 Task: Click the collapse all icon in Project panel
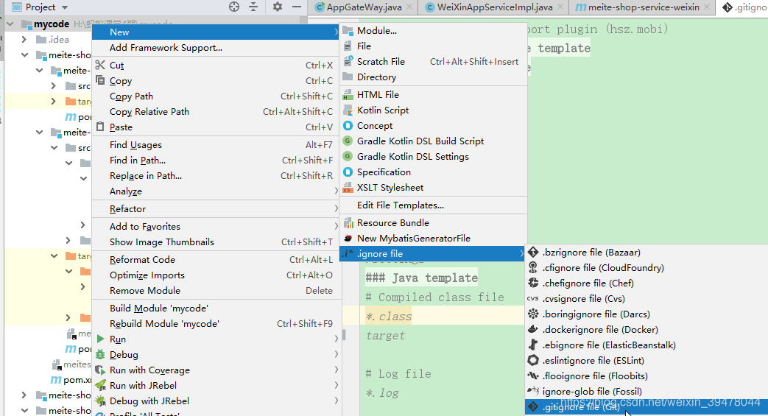[x=253, y=7]
